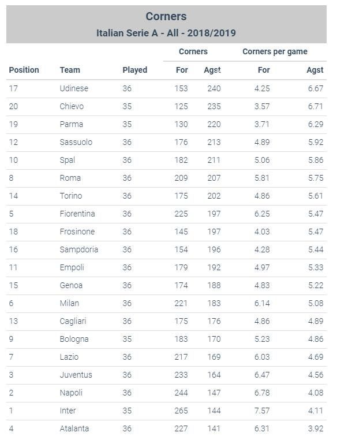
Task: Sort by Corners per game For header
Action: tap(264, 70)
